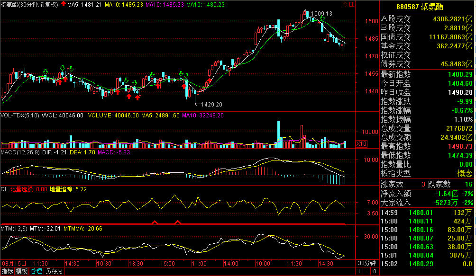The height and width of the screenshot is (276, 476).
Task: Click the X10 volume scale marker
Action: tap(362, 143)
